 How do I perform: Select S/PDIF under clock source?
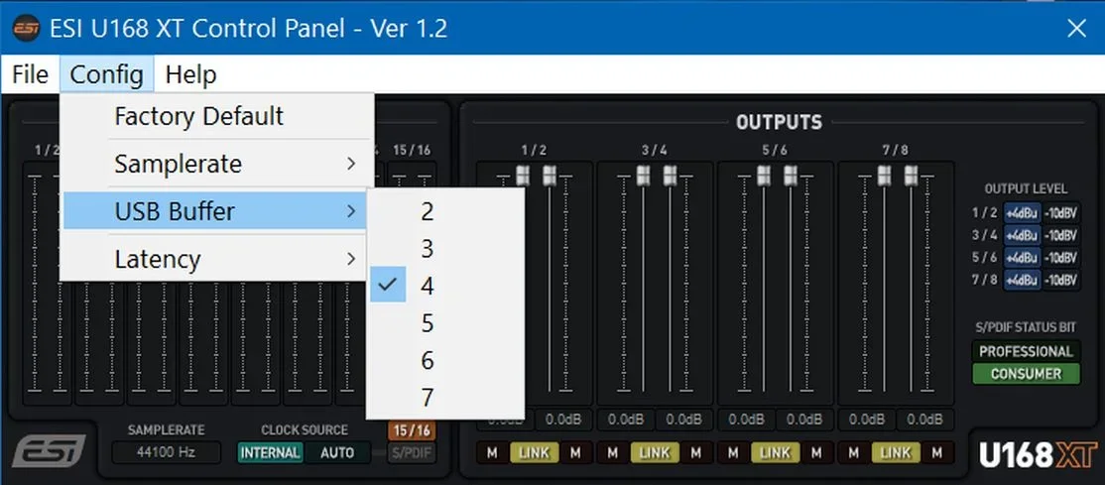(412, 452)
